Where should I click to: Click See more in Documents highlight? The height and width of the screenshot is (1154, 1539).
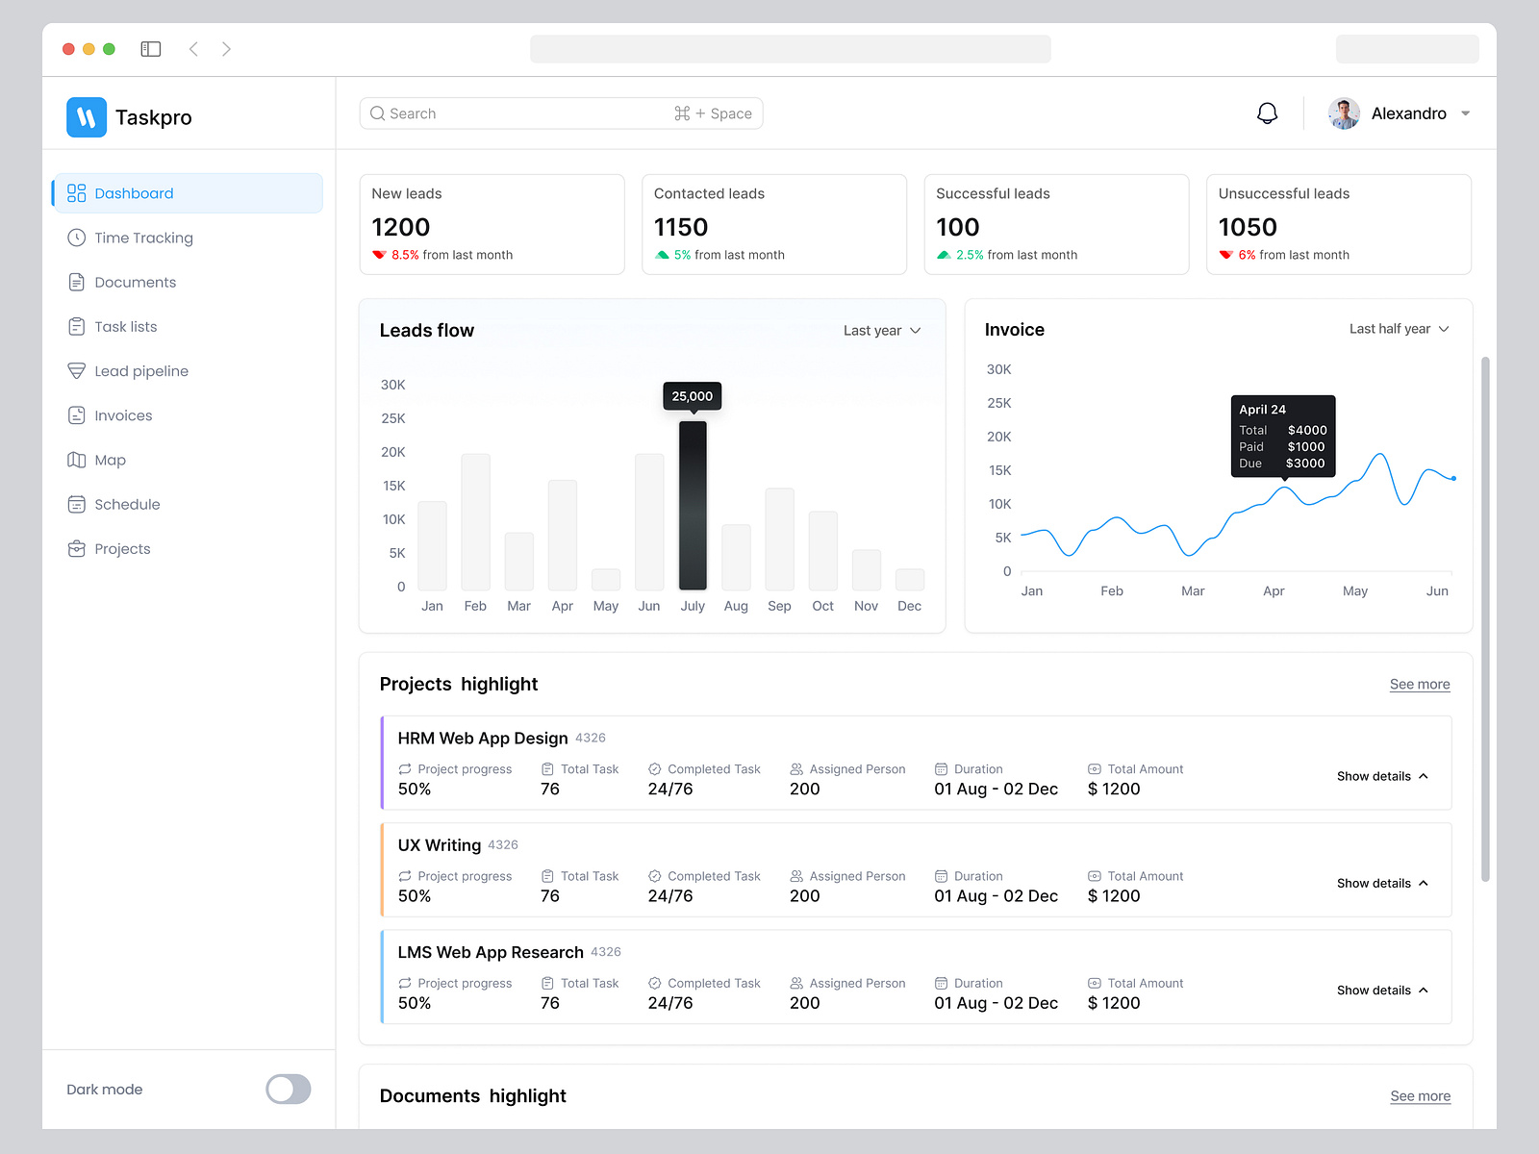coord(1420,1095)
